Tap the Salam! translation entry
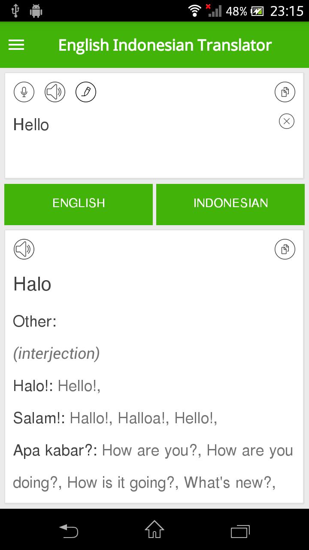 pyautogui.click(x=39, y=418)
